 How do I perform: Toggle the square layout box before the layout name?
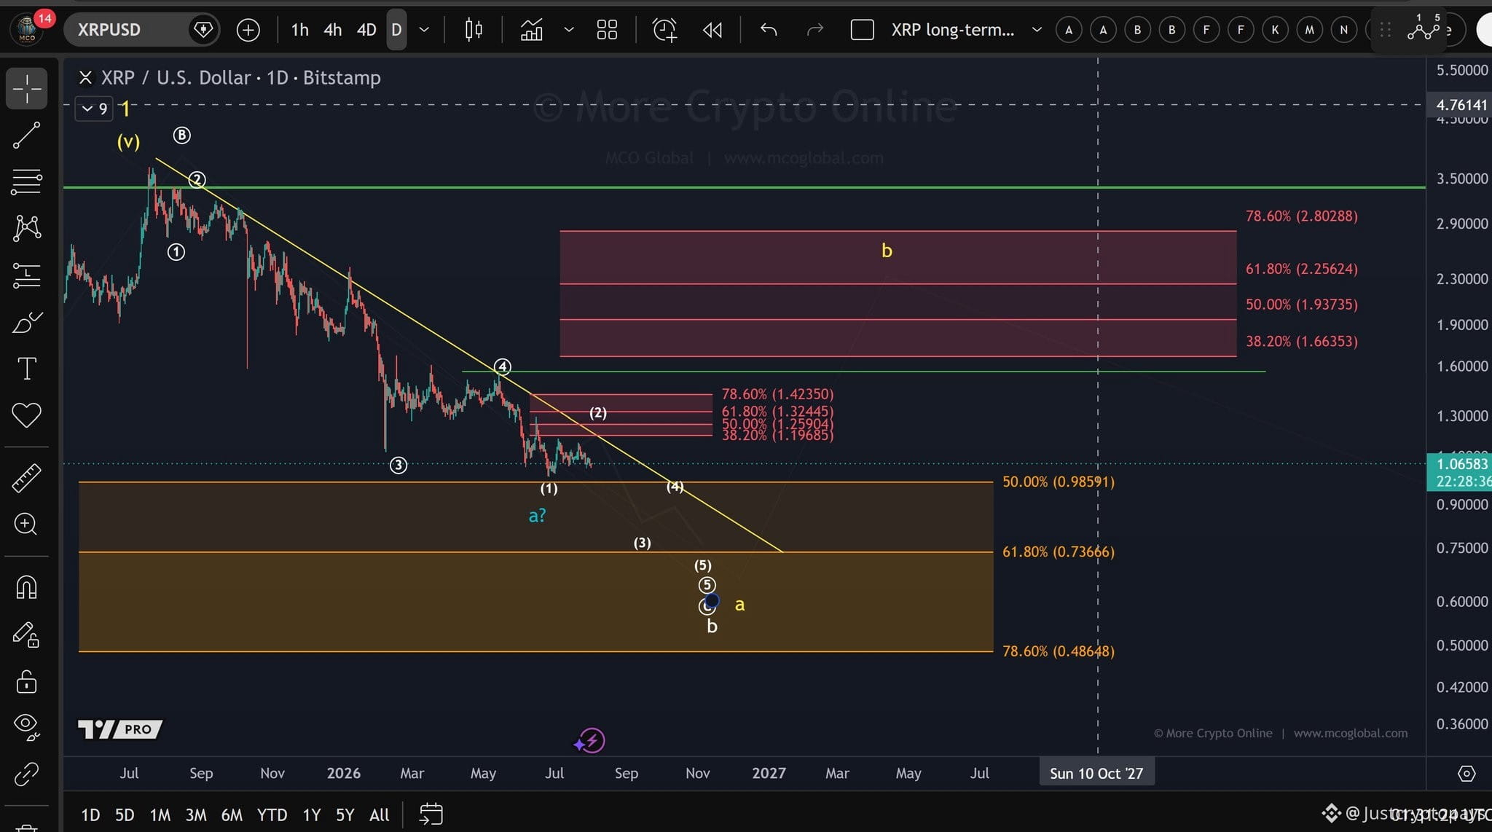pyautogui.click(x=863, y=30)
